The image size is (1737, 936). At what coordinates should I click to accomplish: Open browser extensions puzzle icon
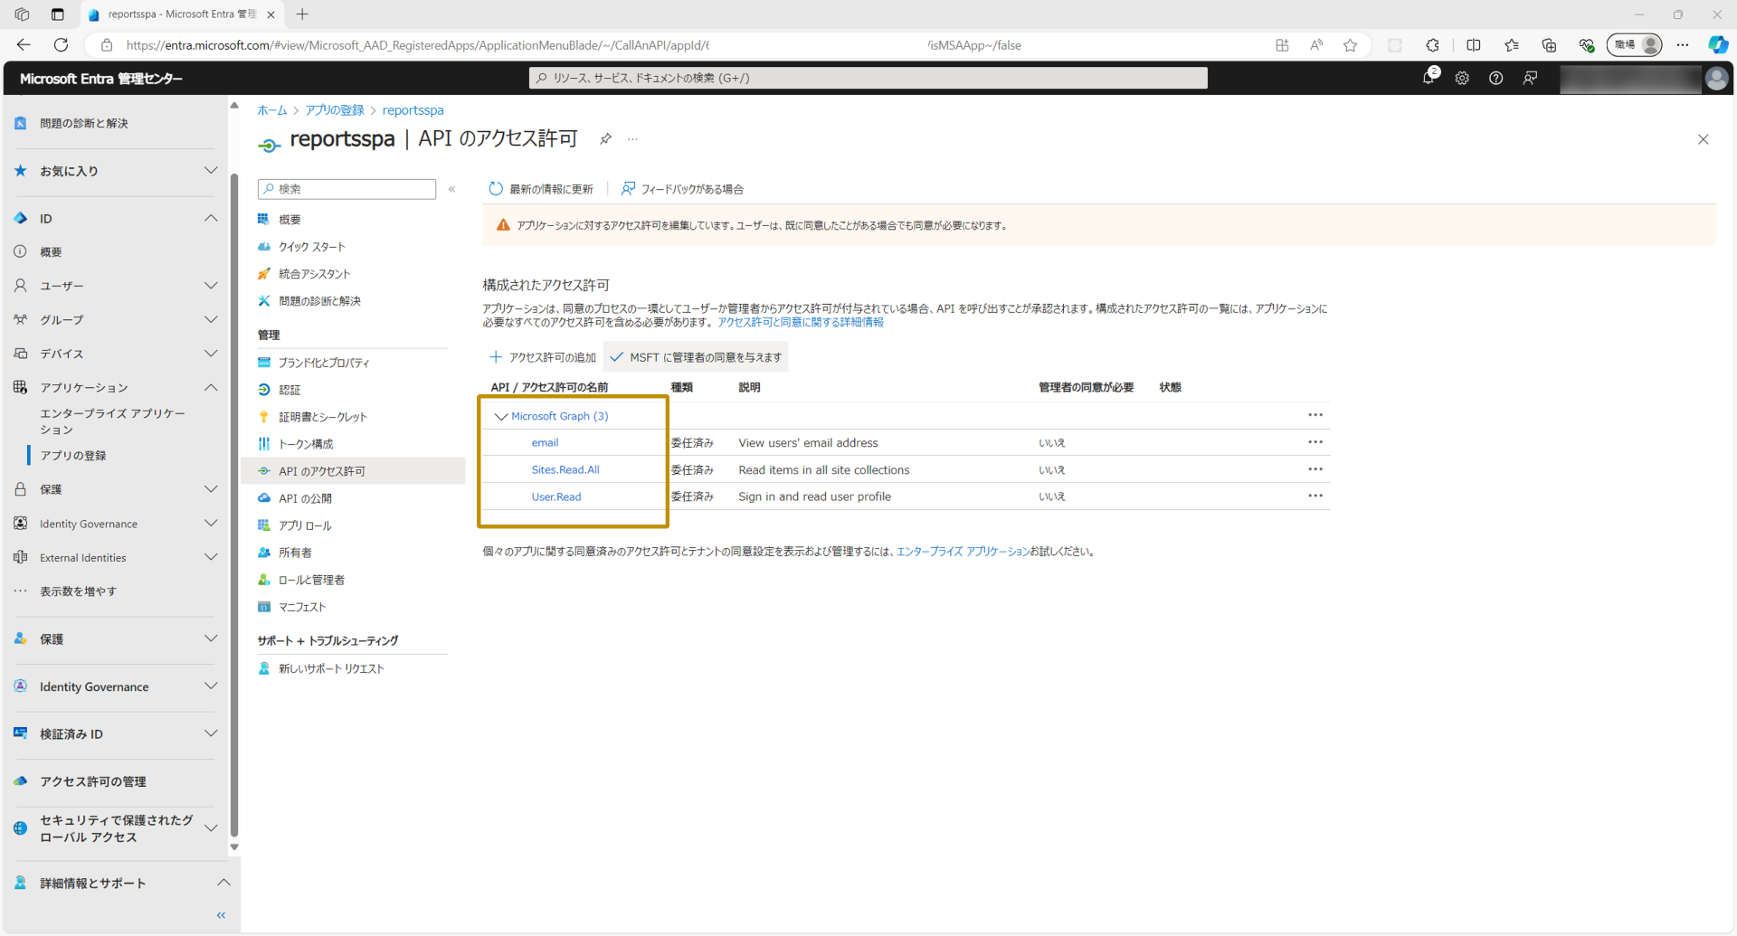(1432, 45)
